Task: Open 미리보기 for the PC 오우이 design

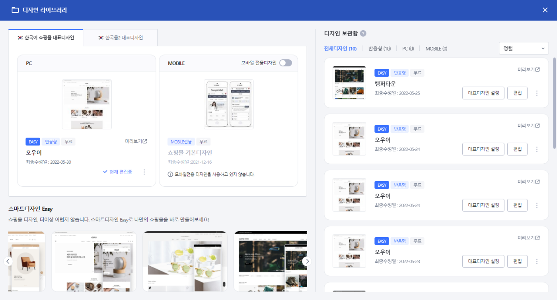Action: 136,141
